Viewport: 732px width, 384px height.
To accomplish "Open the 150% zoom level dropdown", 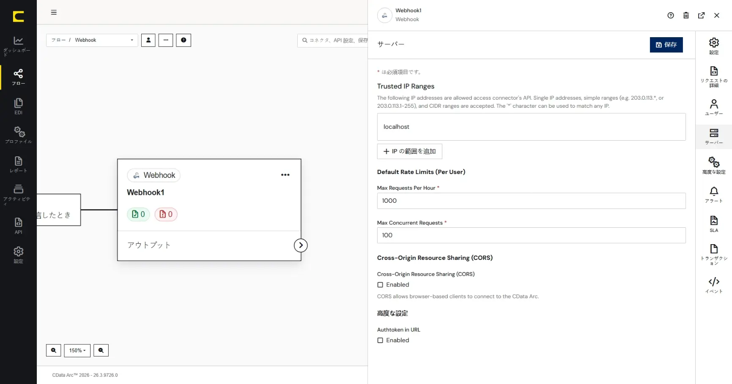I will tap(77, 350).
